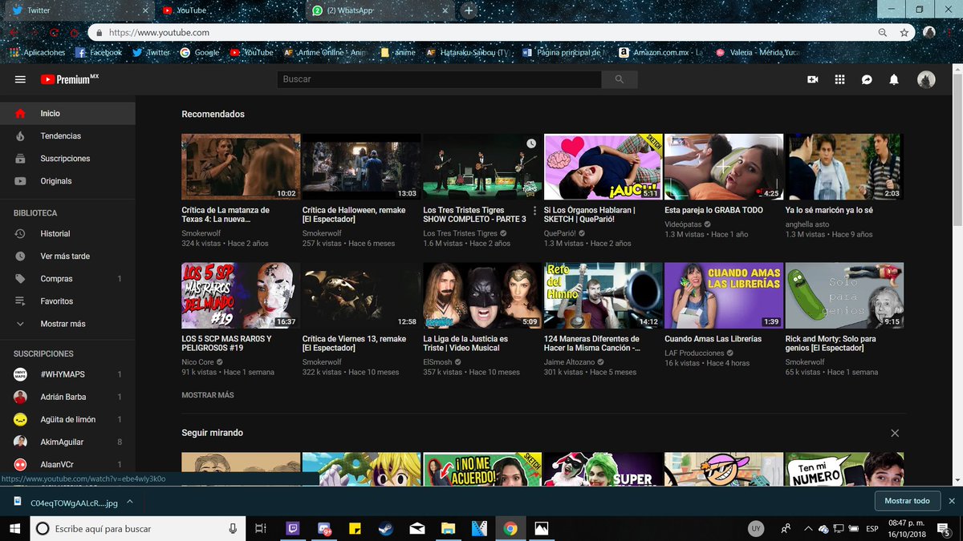This screenshot has width=963, height=541.
Task: Click Mostrar todo downloads button
Action: coord(907,501)
